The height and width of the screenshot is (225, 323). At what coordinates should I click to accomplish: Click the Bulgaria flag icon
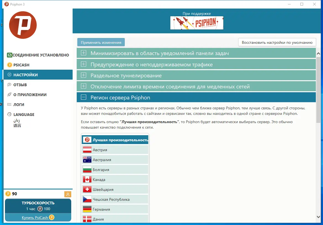coord(87,170)
